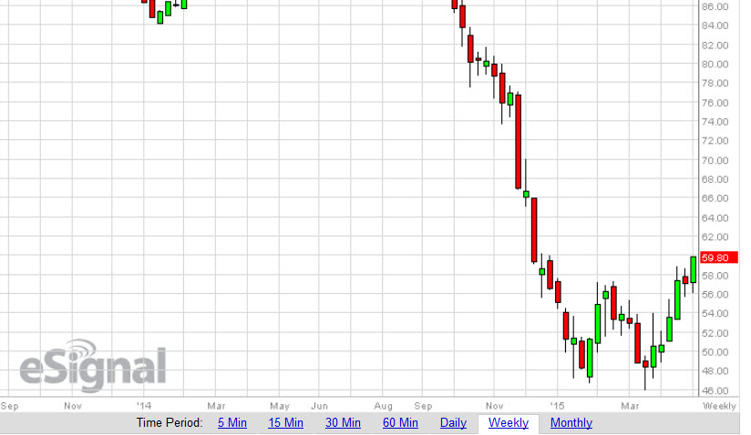The image size is (751, 435).
Task: Switch chart to 5 Min time period
Action: 232,423
